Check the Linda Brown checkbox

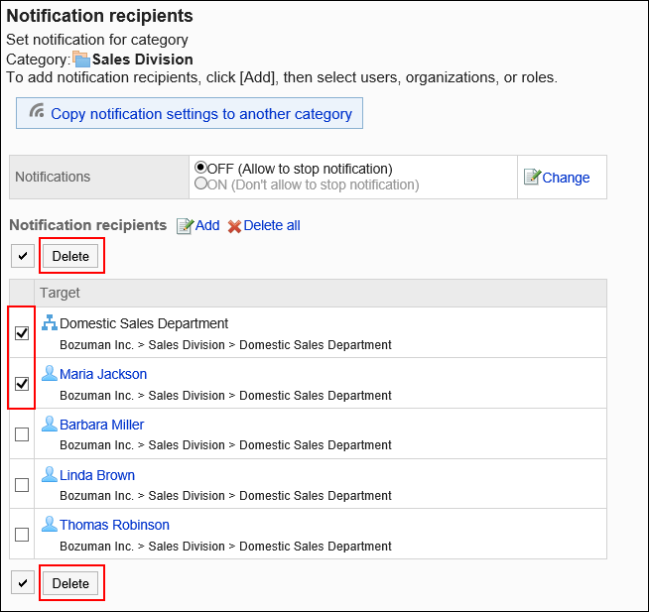pyautogui.click(x=22, y=485)
